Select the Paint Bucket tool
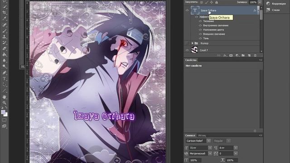290x163 pixels. 4,54
